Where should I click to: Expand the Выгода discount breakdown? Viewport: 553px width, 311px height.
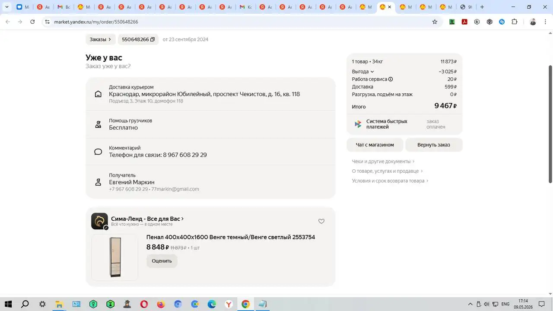(x=363, y=72)
